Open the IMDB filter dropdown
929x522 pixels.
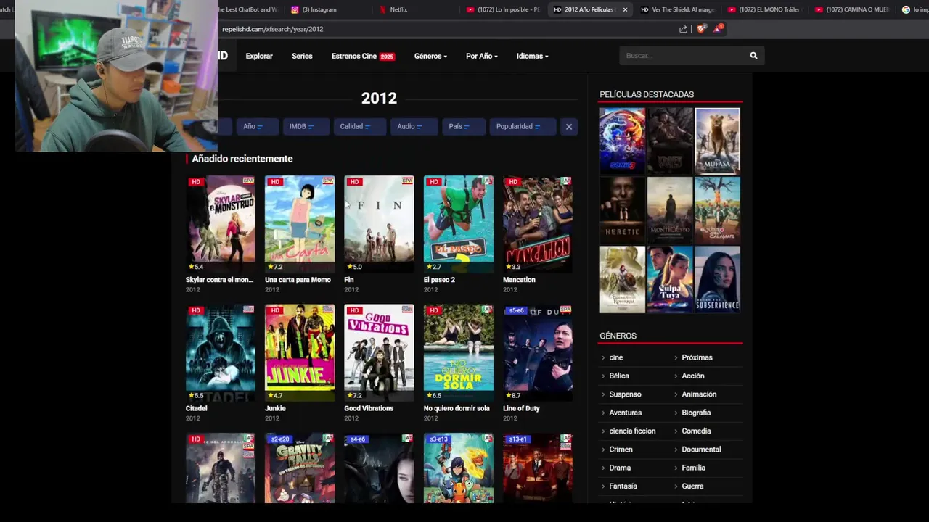click(x=306, y=126)
